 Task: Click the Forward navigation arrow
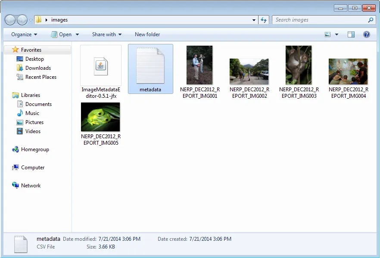(x=22, y=20)
